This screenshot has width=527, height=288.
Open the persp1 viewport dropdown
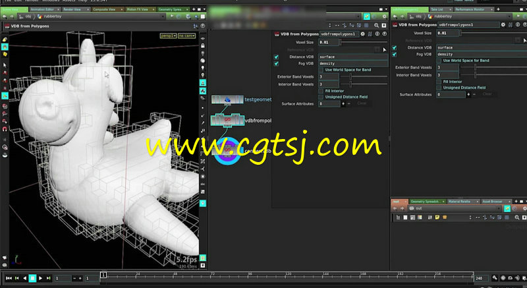169,36
